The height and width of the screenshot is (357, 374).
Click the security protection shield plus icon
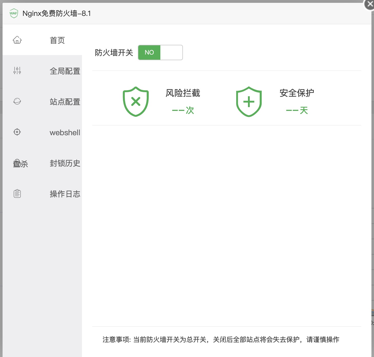pos(249,102)
